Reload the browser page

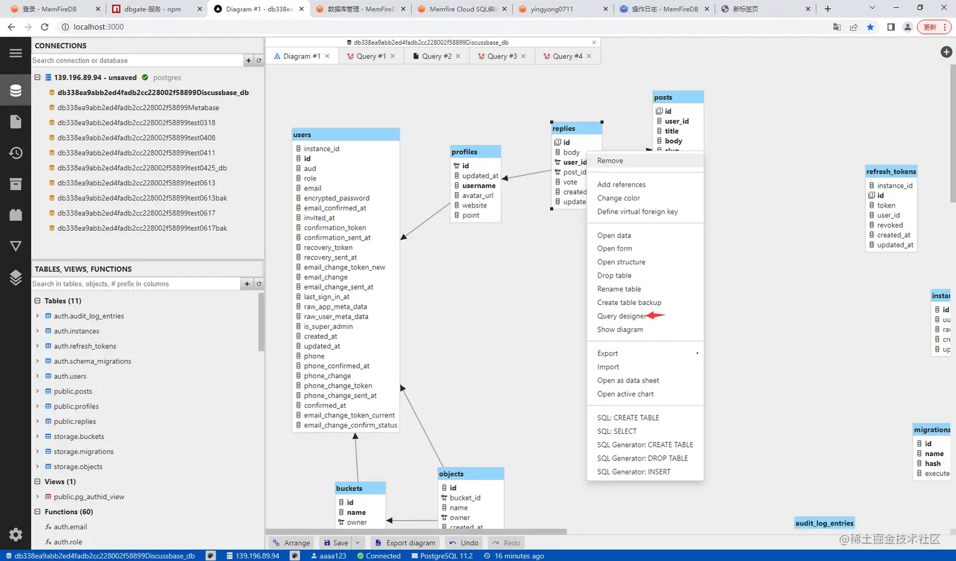(x=44, y=27)
